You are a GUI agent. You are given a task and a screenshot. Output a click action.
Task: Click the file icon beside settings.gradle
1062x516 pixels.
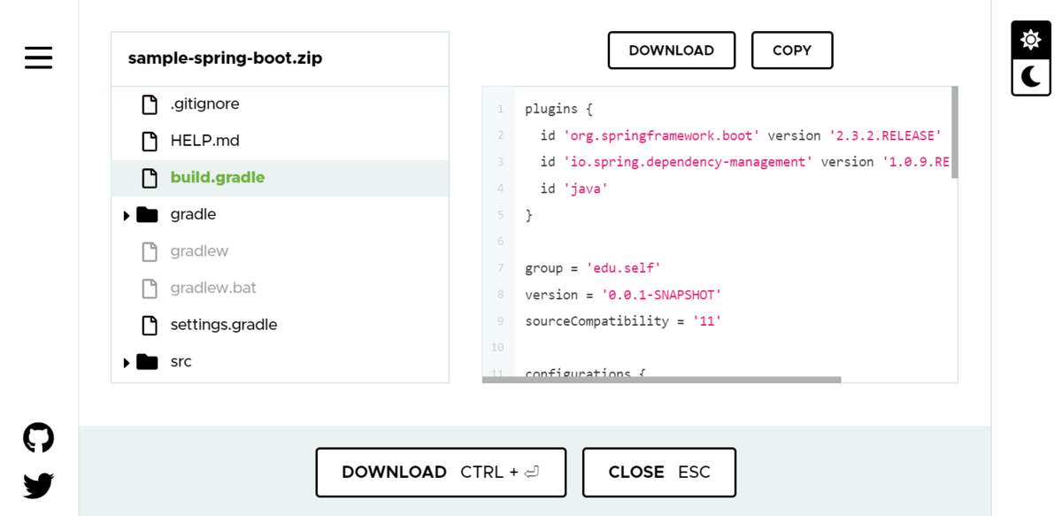[x=150, y=324]
